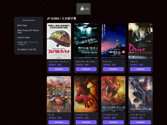
Task: Click the Spider-Man 2 poster
Action: [x=113, y=94]
